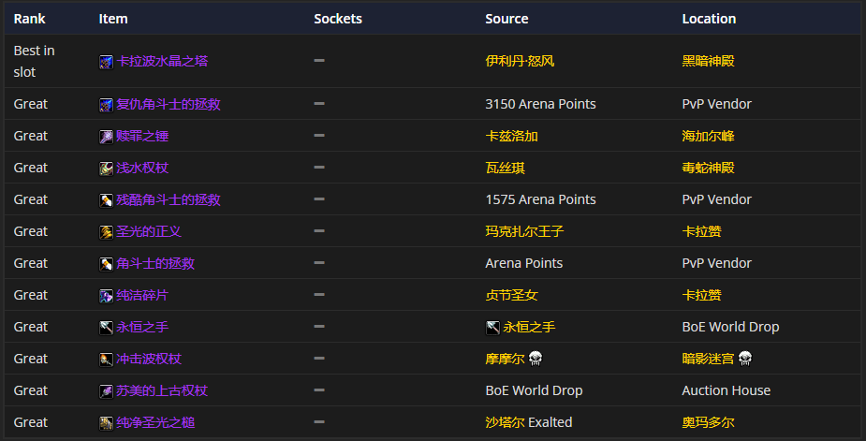The width and height of the screenshot is (866, 441).
Task: Click the 玛克扎尔王子 source link
Action: [524, 231]
